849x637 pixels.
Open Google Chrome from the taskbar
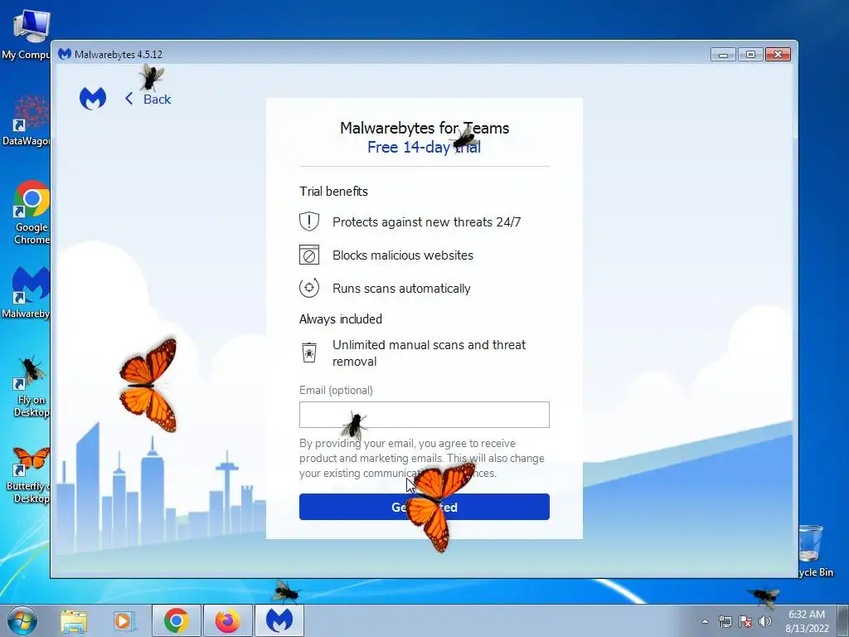(177, 620)
